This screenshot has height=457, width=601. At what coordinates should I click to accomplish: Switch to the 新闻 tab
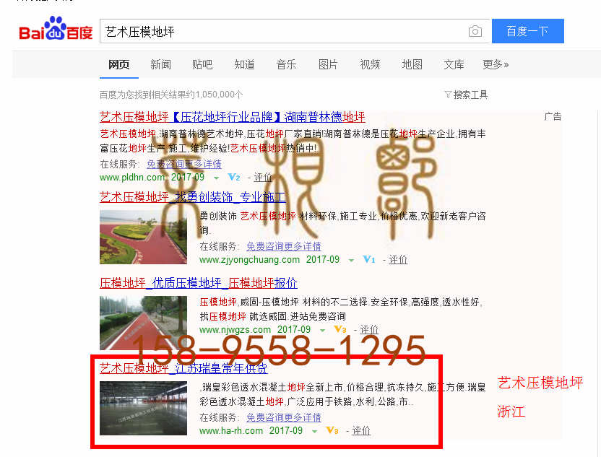pos(160,64)
